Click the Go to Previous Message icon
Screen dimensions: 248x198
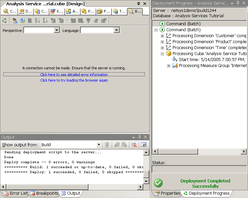117,145
